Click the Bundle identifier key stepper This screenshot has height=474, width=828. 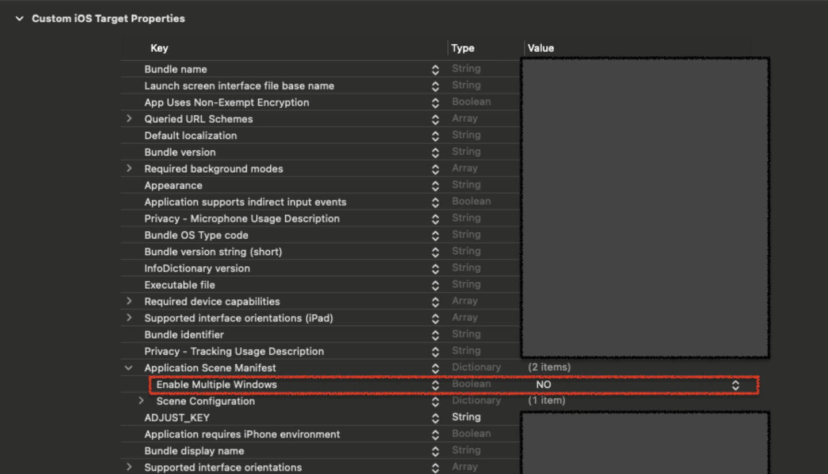pos(435,335)
